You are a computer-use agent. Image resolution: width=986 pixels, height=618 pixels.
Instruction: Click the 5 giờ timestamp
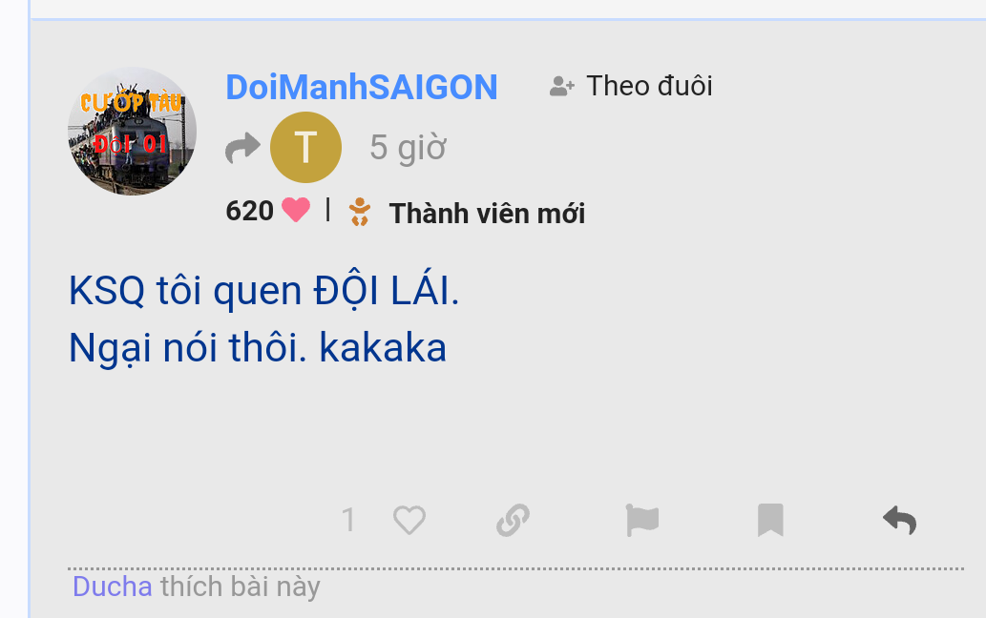(409, 148)
